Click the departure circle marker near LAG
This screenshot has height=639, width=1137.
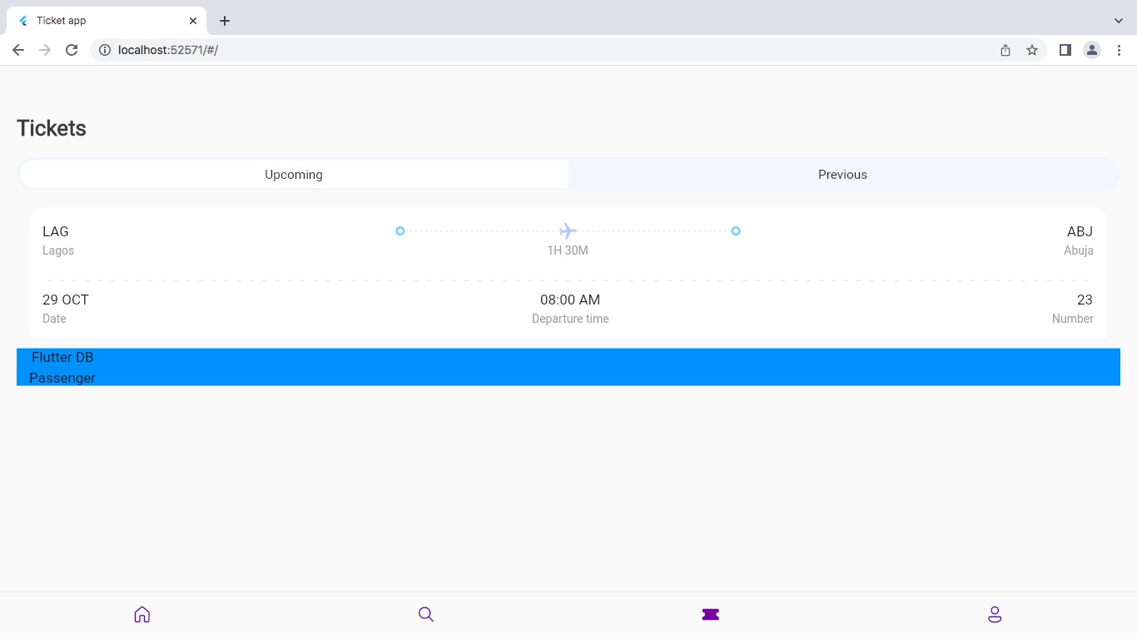click(x=400, y=230)
